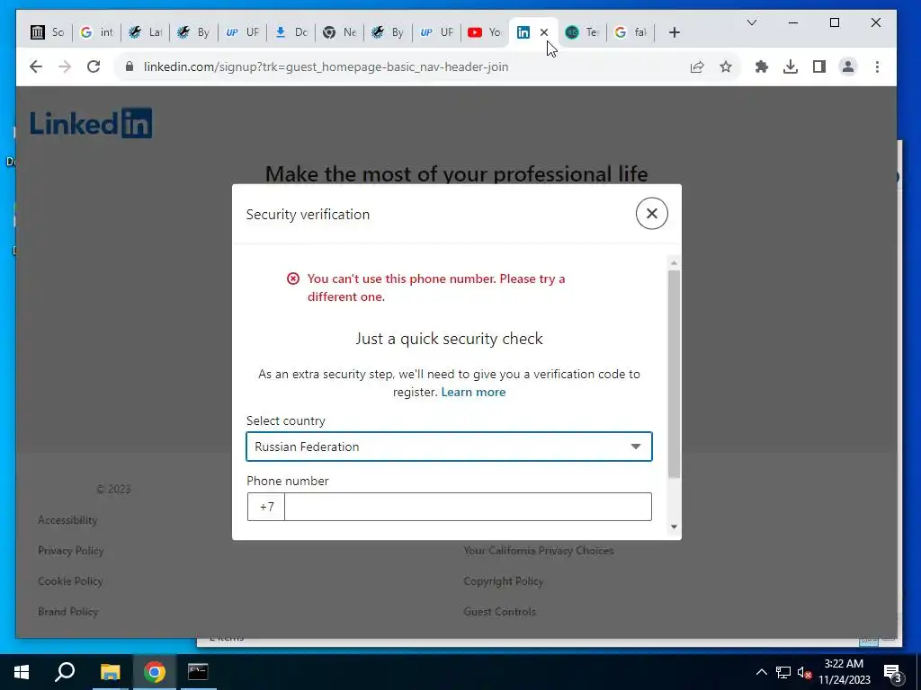Click the dialog scrollbar thumb
Viewport: 921px width, 690px height.
coord(674,374)
